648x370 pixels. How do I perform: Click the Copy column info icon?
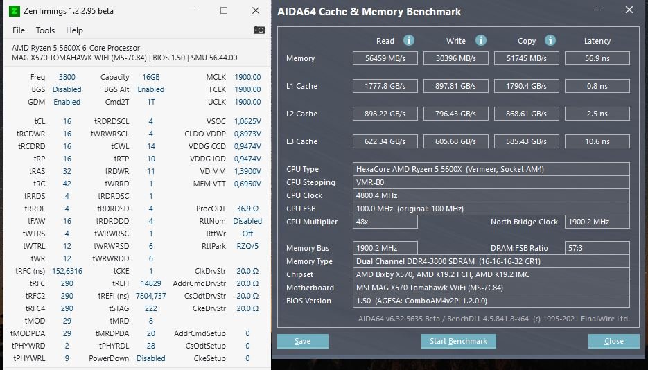(x=550, y=40)
